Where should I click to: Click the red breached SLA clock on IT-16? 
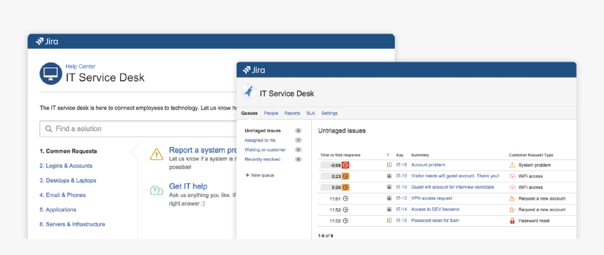pos(345,165)
